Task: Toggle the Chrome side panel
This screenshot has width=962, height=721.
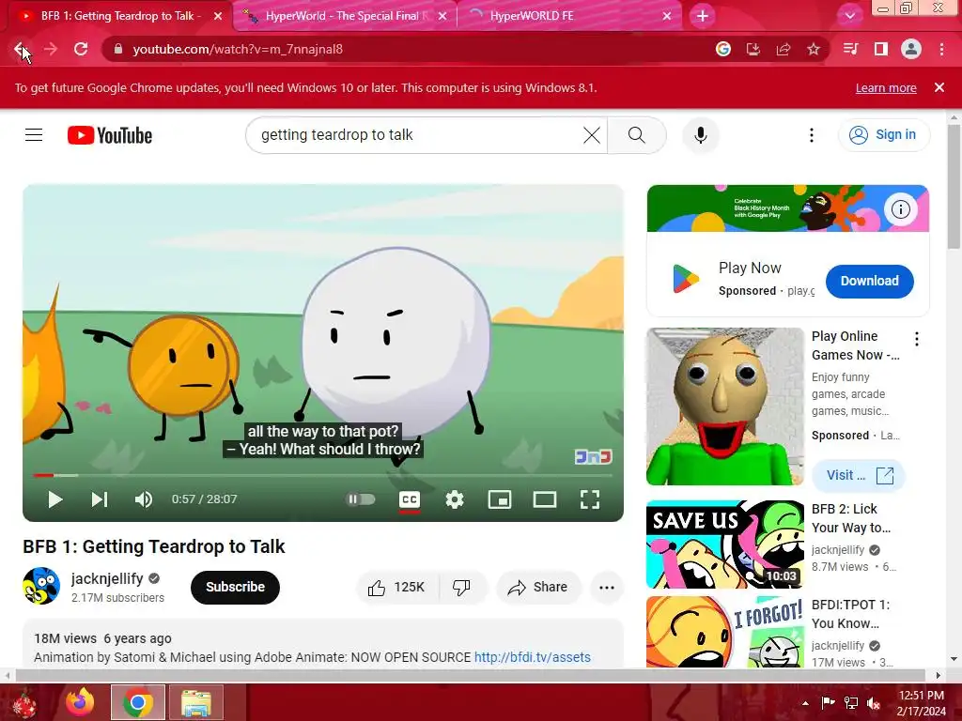Action: tap(881, 49)
